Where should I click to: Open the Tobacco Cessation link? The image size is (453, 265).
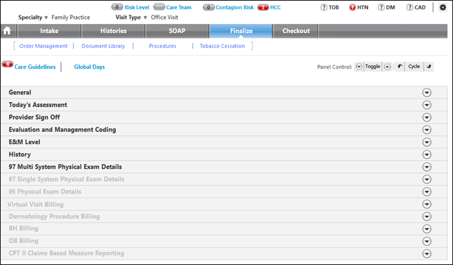222,46
